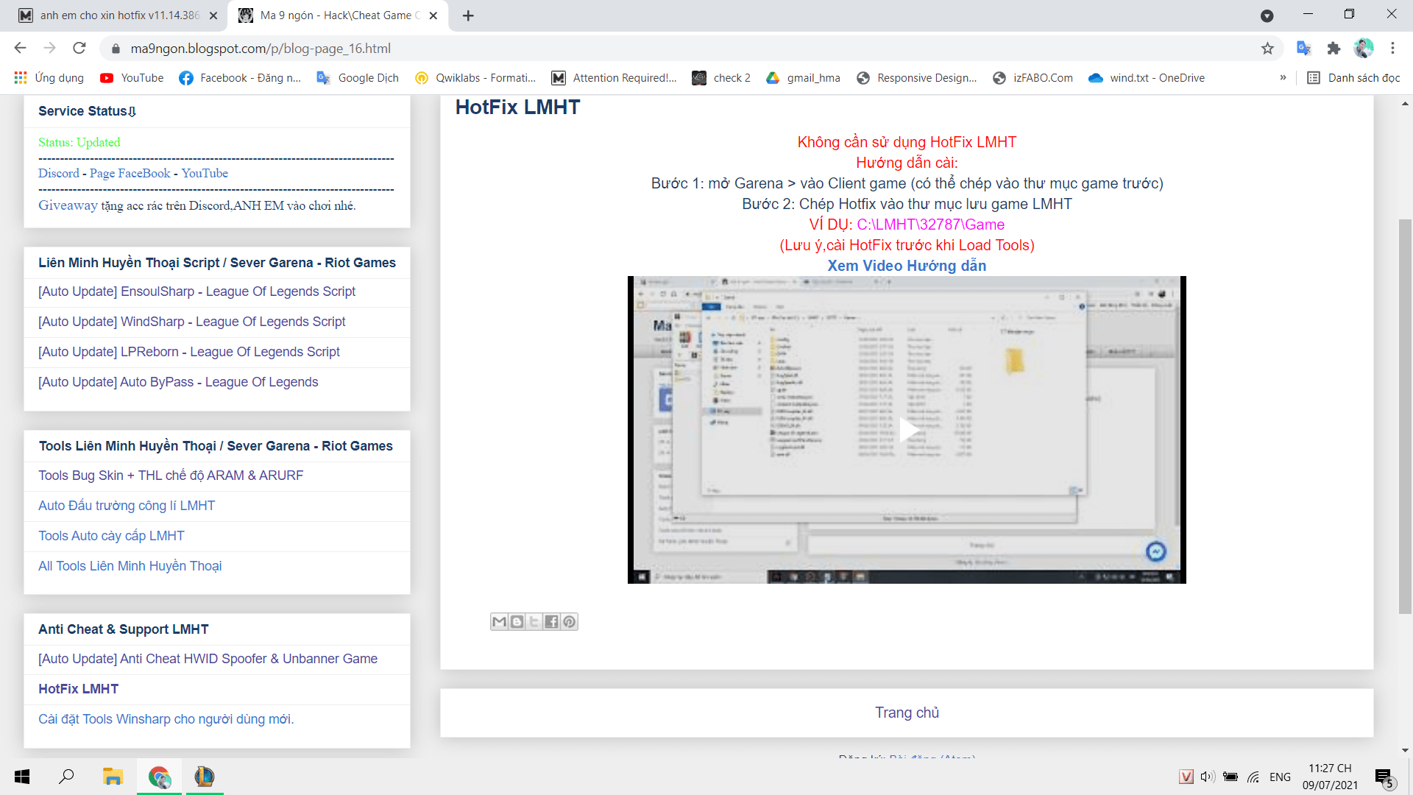
Task: Open the Windows Start menu
Action: pyautogui.click(x=22, y=777)
